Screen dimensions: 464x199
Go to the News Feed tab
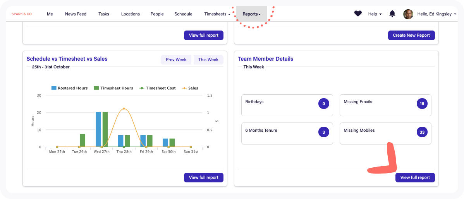click(76, 14)
